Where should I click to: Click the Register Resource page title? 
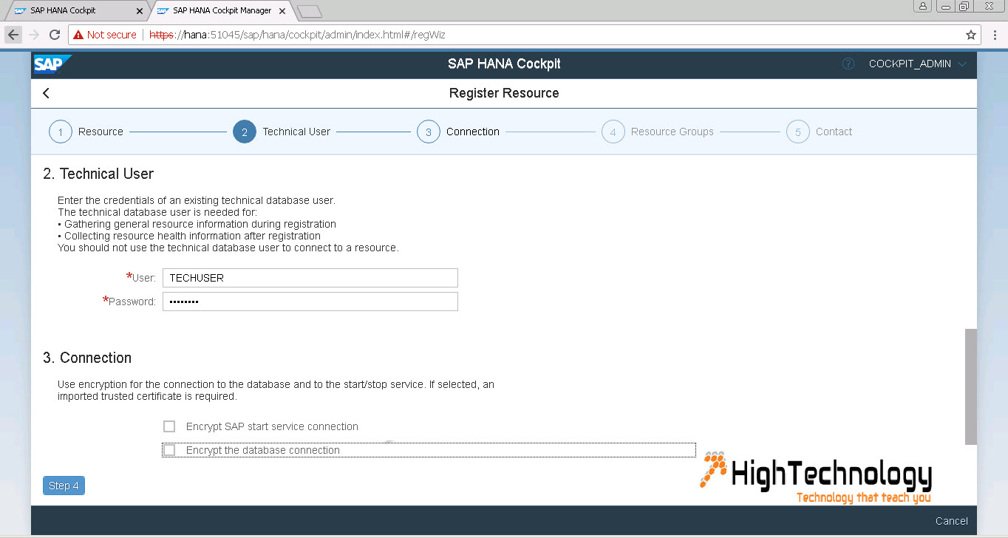coord(504,93)
